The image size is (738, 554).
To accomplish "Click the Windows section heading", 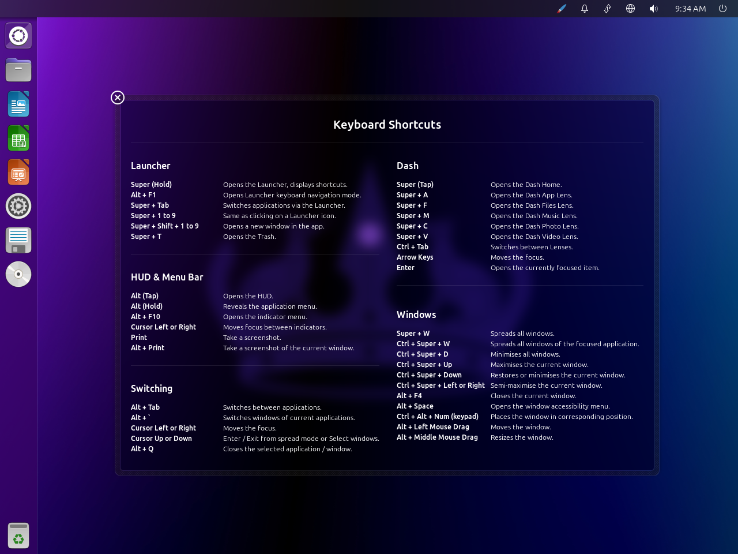I will [416, 315].
